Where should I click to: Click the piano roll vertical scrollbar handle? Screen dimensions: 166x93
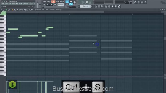tap(165, 38)
